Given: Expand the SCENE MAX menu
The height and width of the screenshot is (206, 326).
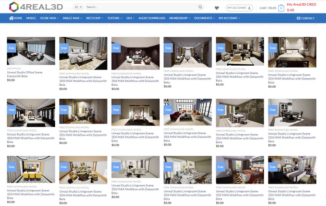Looking at the screenshot, I should (x=49, y=18).
